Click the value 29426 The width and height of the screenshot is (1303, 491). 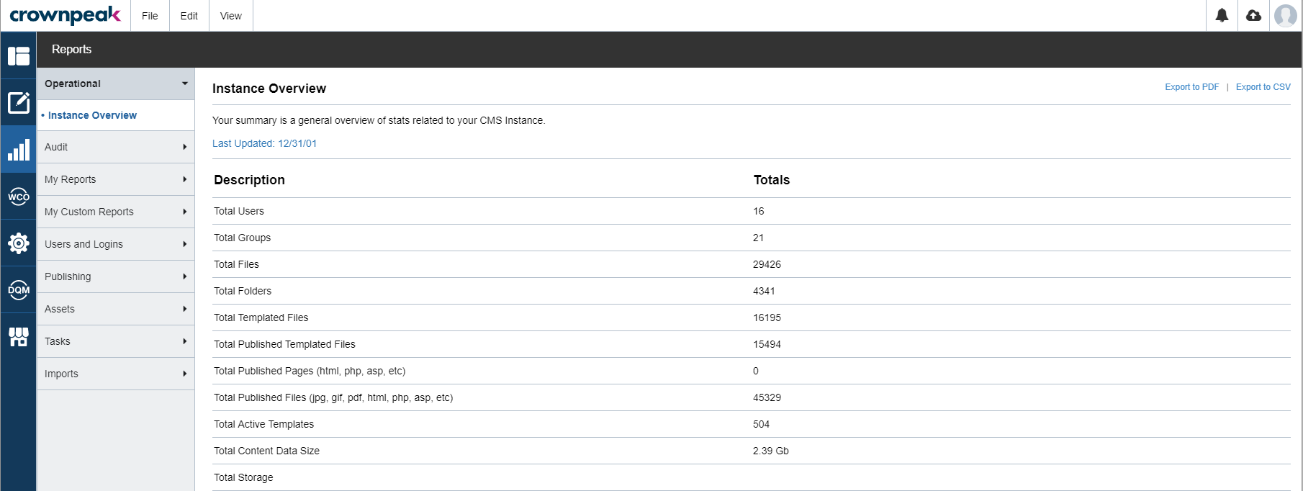click(767, 264)
